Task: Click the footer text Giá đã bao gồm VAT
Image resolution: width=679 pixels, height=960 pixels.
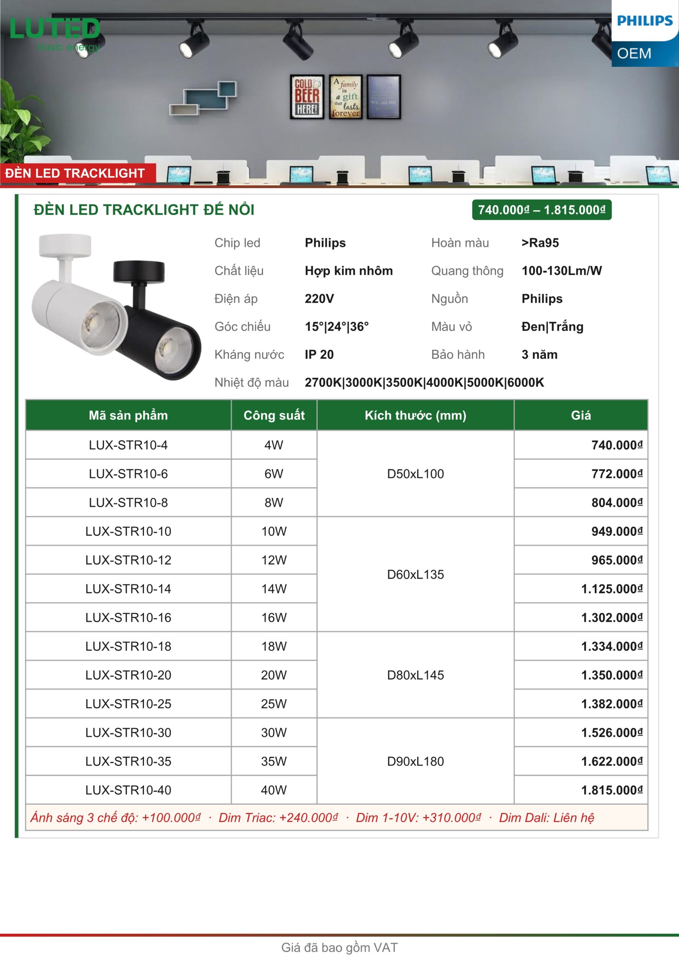Action: coord(339,948)
